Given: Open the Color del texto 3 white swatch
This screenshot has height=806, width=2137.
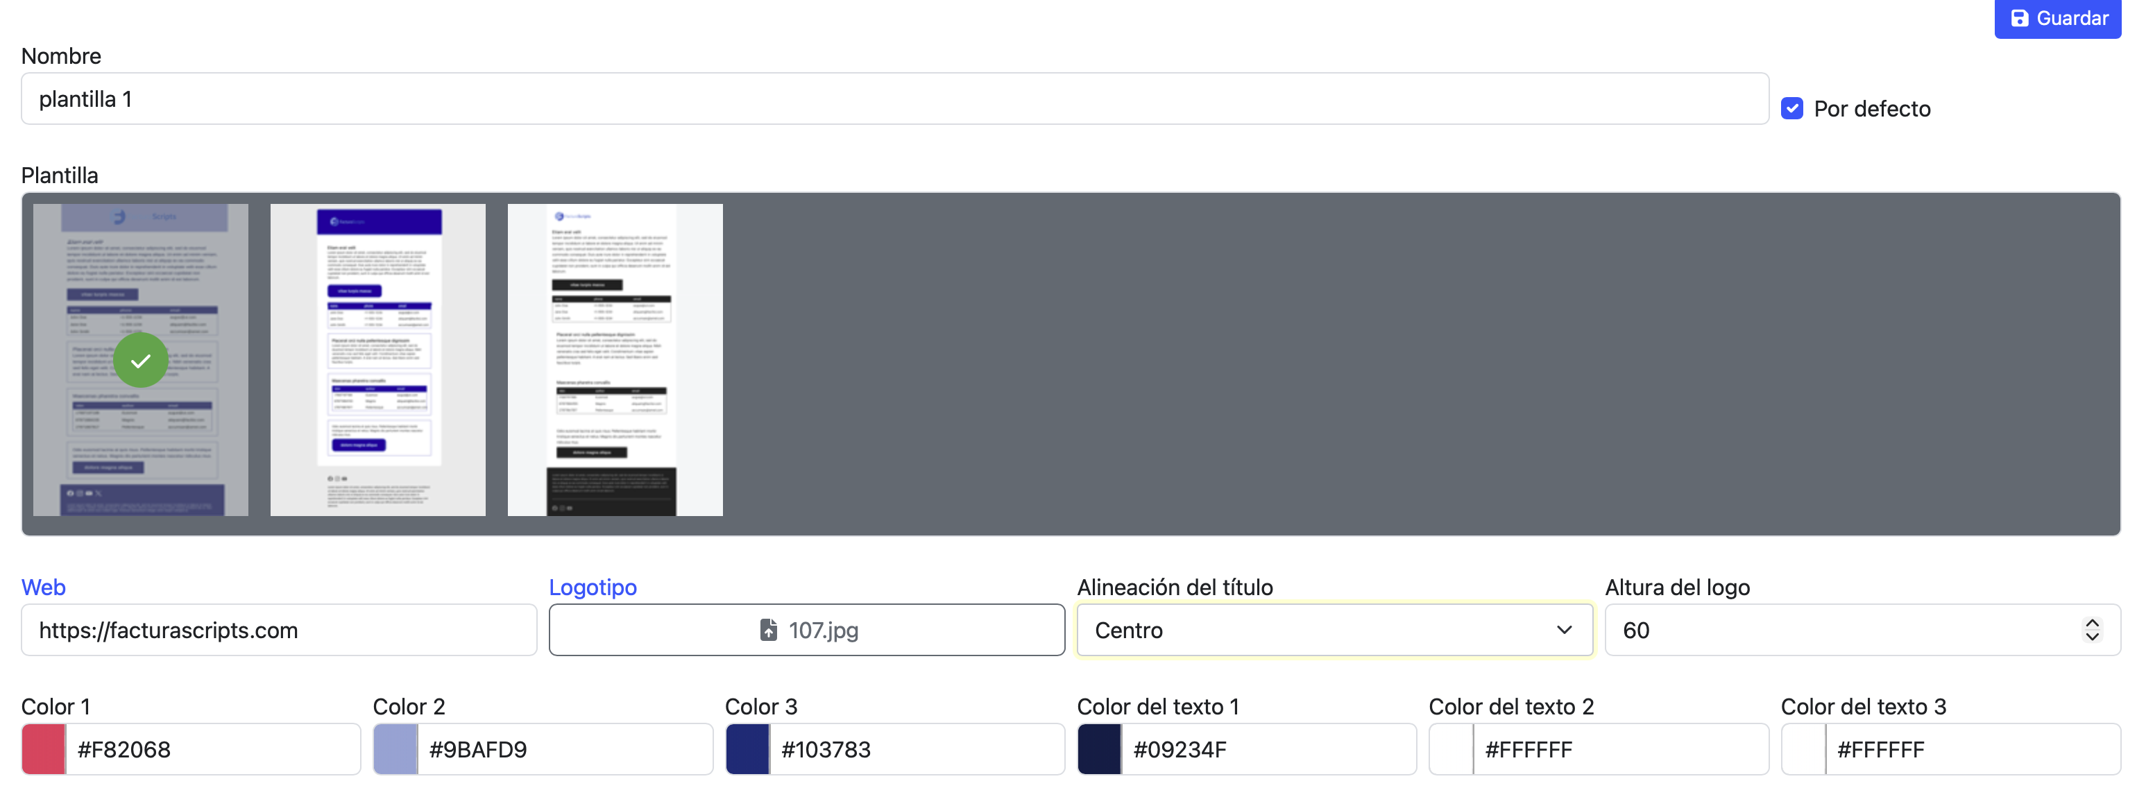Looking at the screenshot, I should point(1803,750).
